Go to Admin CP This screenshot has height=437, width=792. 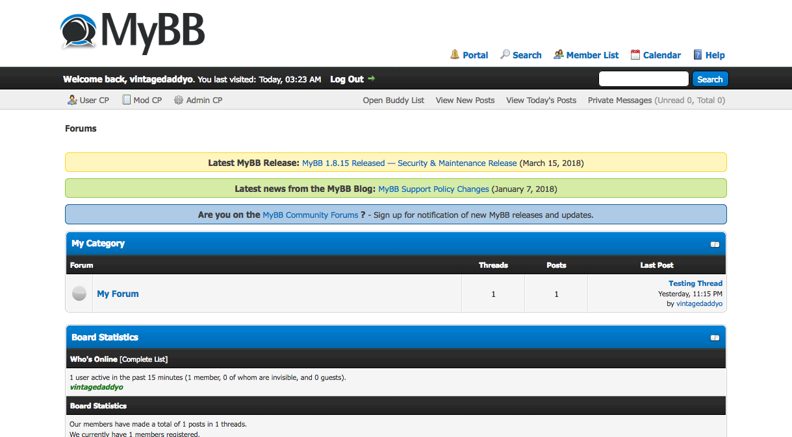pyautogui.click(x=204, y=100)
